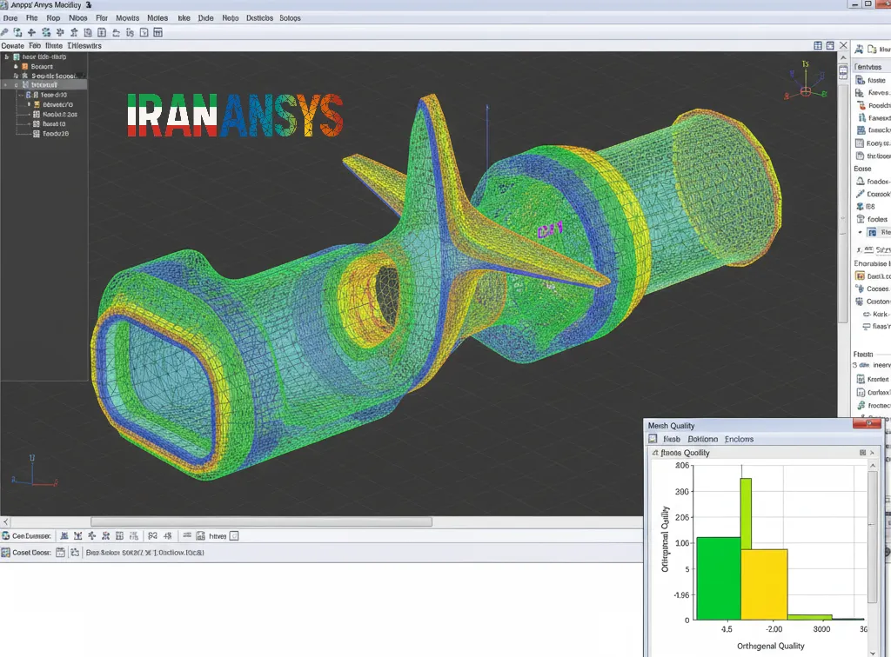
Task: Click the arrow on ftnoos Quollity header
Action: click(x=872, y=452)
